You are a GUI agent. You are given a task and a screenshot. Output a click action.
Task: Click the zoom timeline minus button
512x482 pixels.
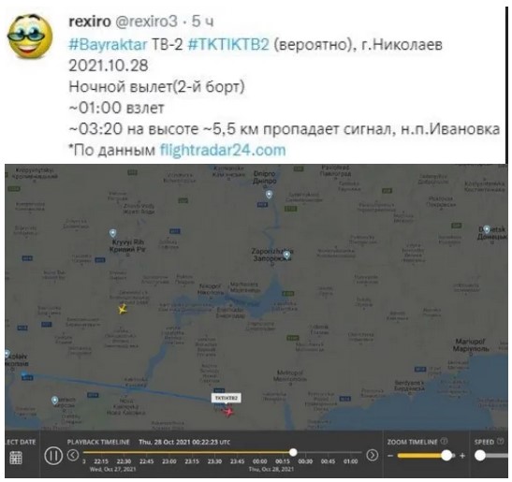pyautogui.click(x=390, y=456)
